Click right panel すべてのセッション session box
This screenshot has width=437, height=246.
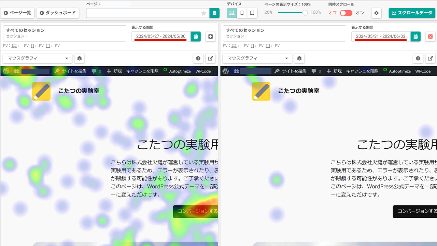284,33
